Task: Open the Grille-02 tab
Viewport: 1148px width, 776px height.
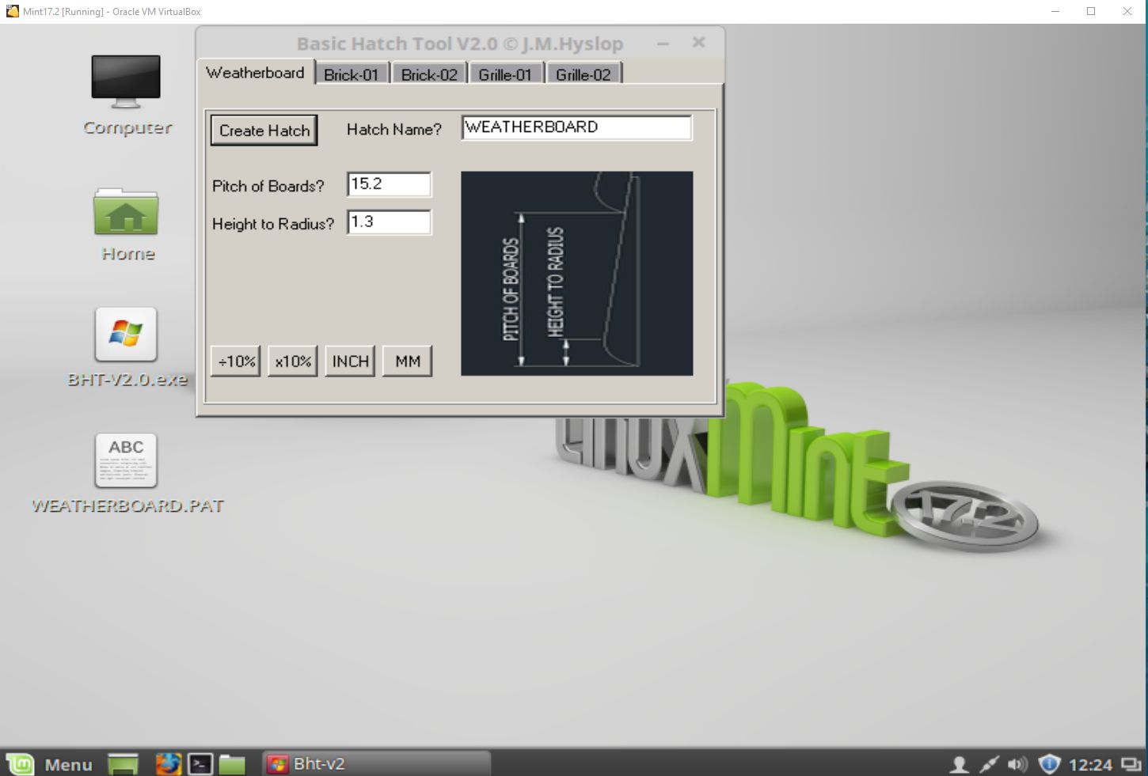Action: click(x=583, y=74)
